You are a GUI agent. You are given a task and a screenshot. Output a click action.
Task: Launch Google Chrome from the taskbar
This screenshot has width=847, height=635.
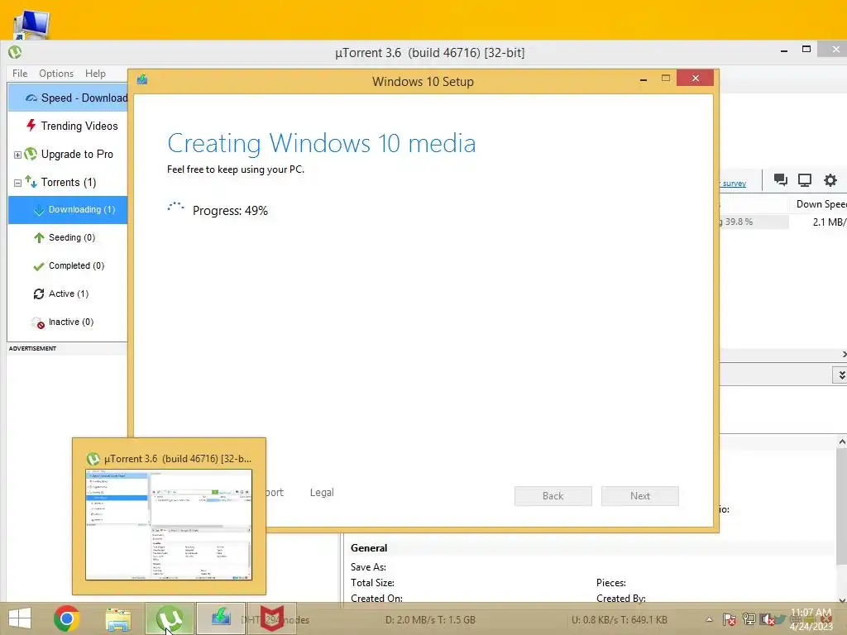click(x=66, y=618)
